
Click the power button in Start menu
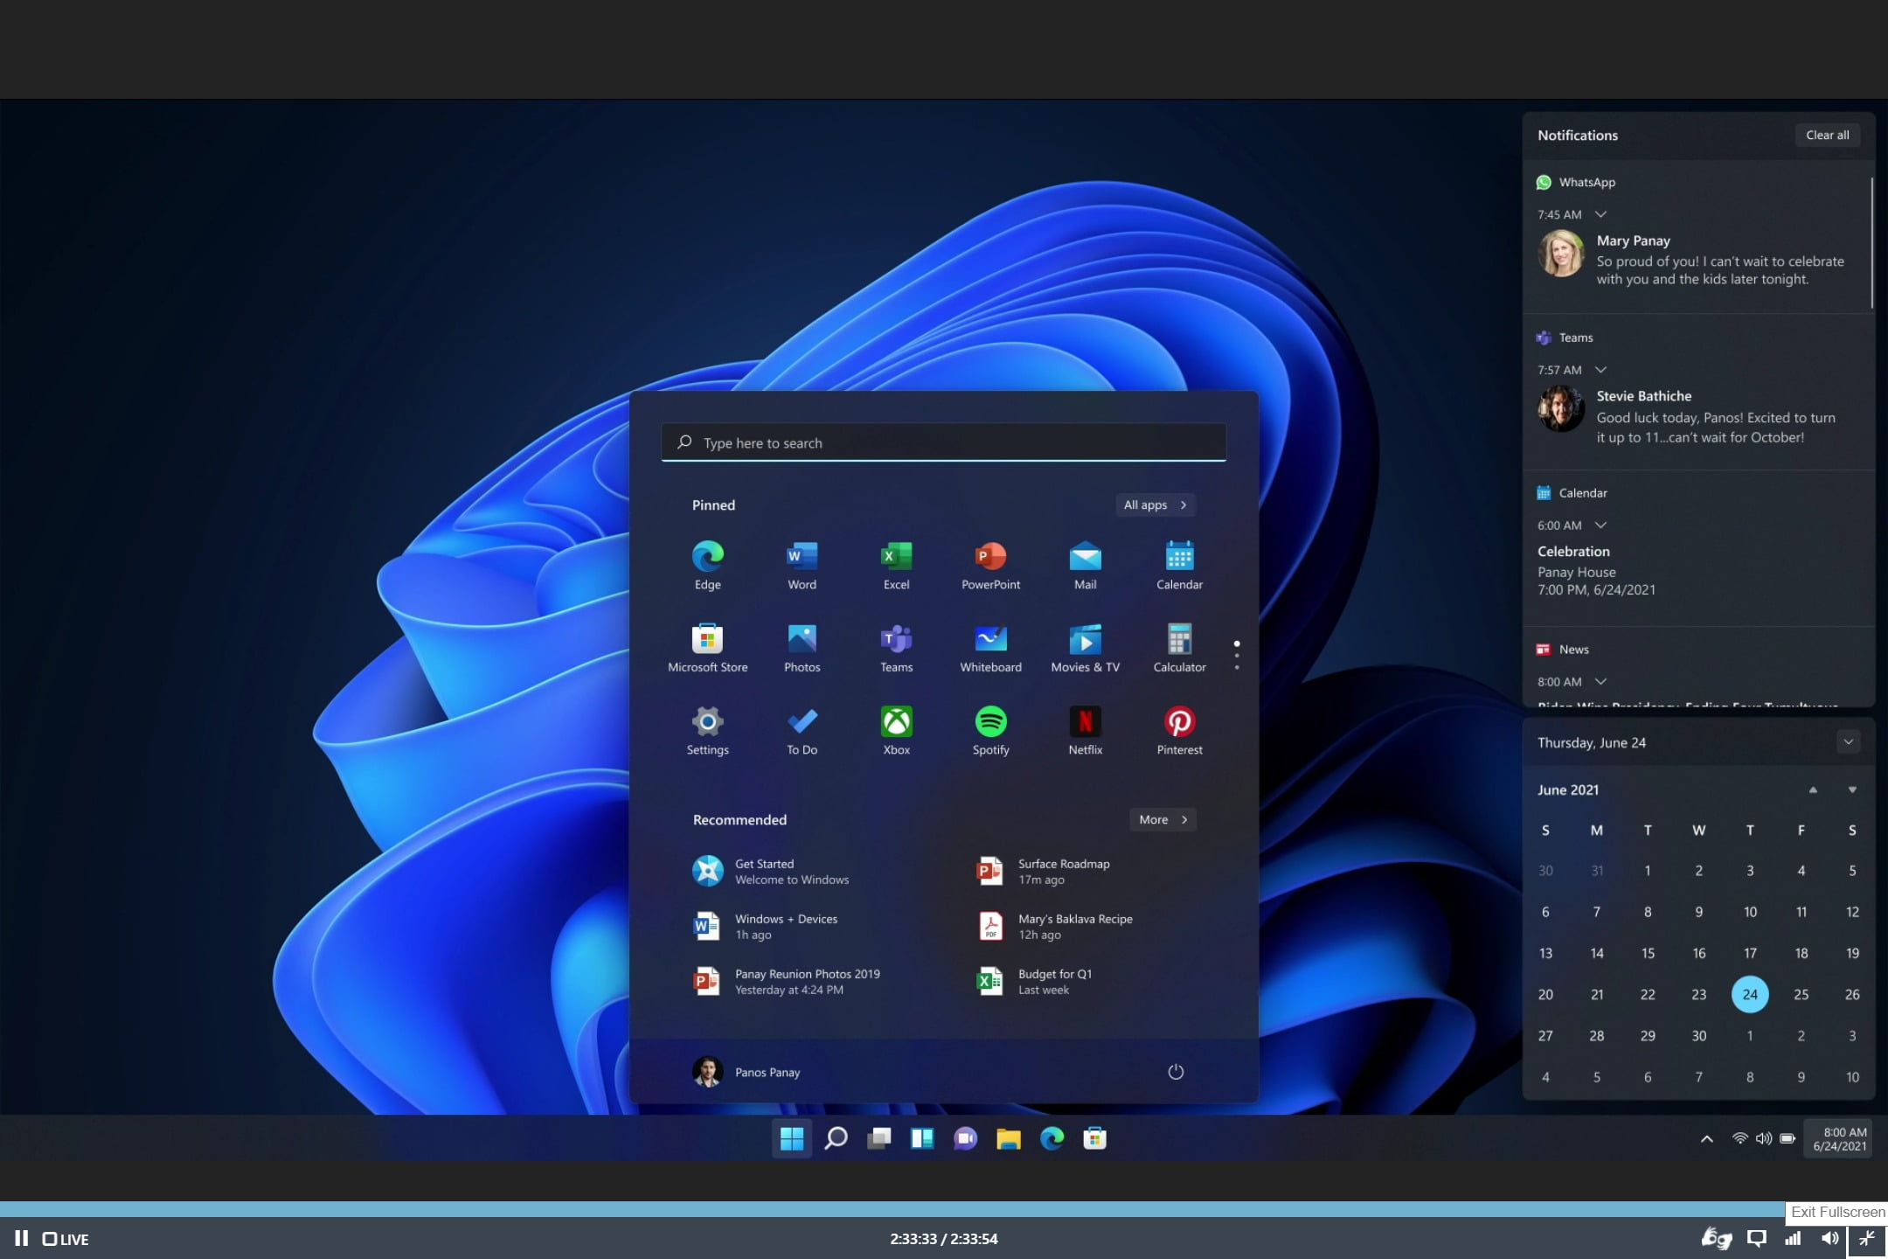coord(1176,1072)
